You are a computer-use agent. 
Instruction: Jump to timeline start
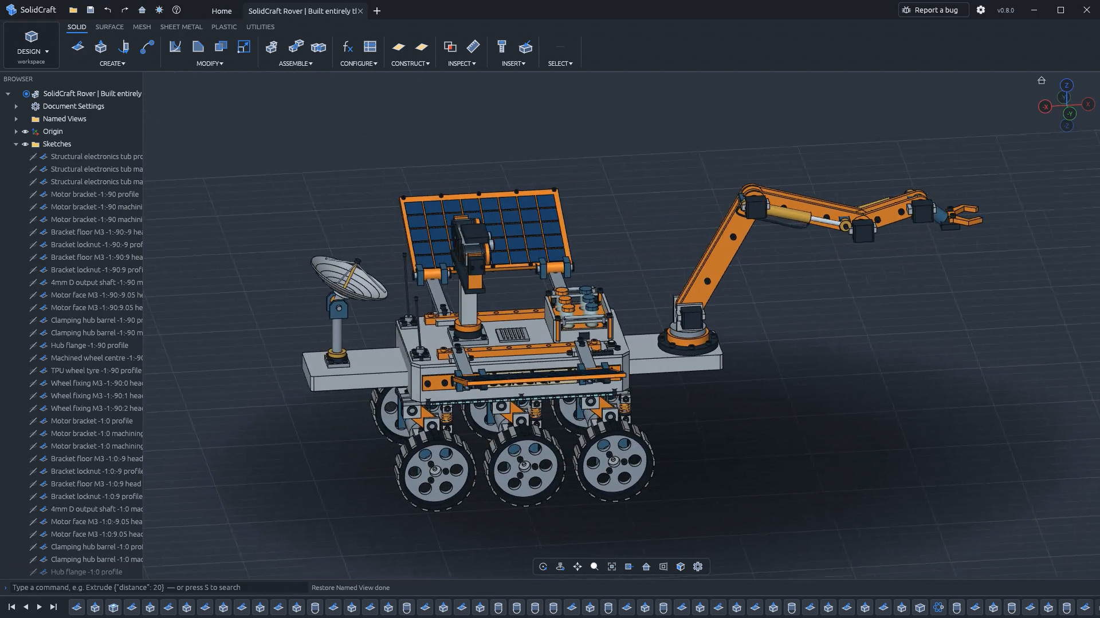(x=11, y=607)
